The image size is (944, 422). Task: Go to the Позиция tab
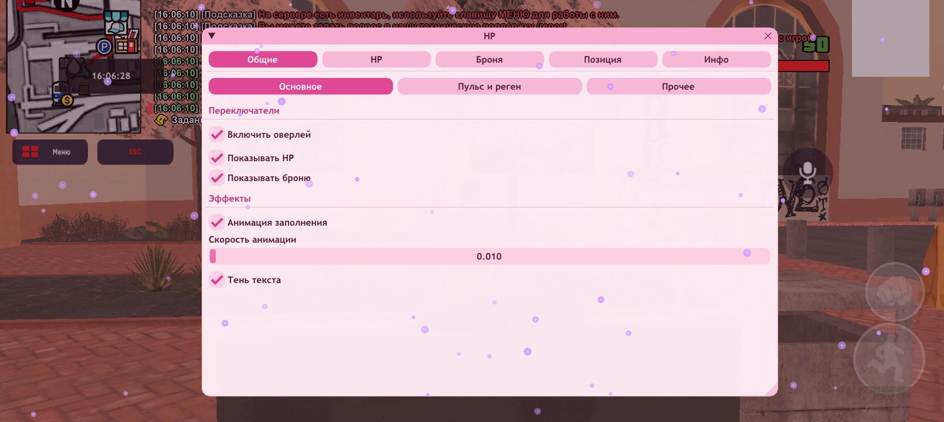[603, 59]
